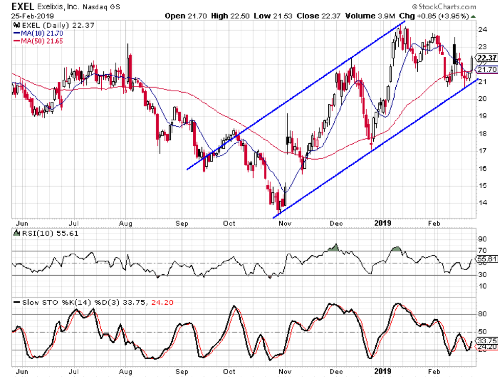Click the Exelixis, Inc. company name
This screenshot has height=377, width=498.
57,7
